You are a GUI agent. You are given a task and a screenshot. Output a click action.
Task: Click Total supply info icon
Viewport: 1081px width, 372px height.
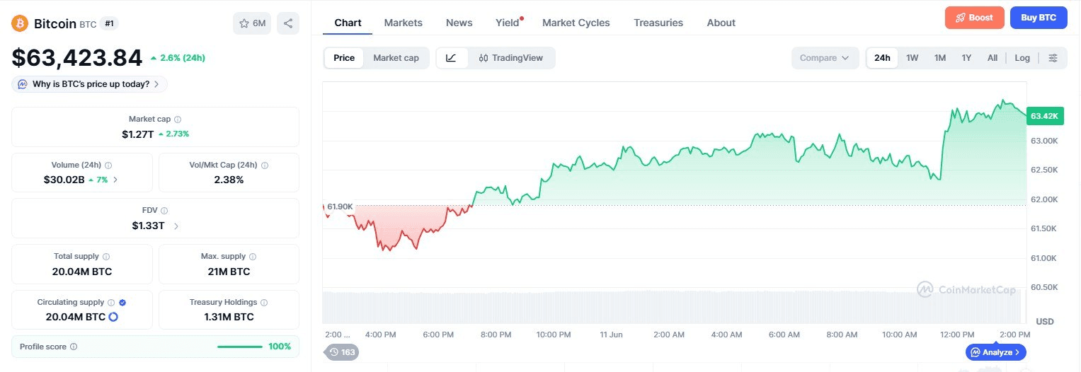106,257
